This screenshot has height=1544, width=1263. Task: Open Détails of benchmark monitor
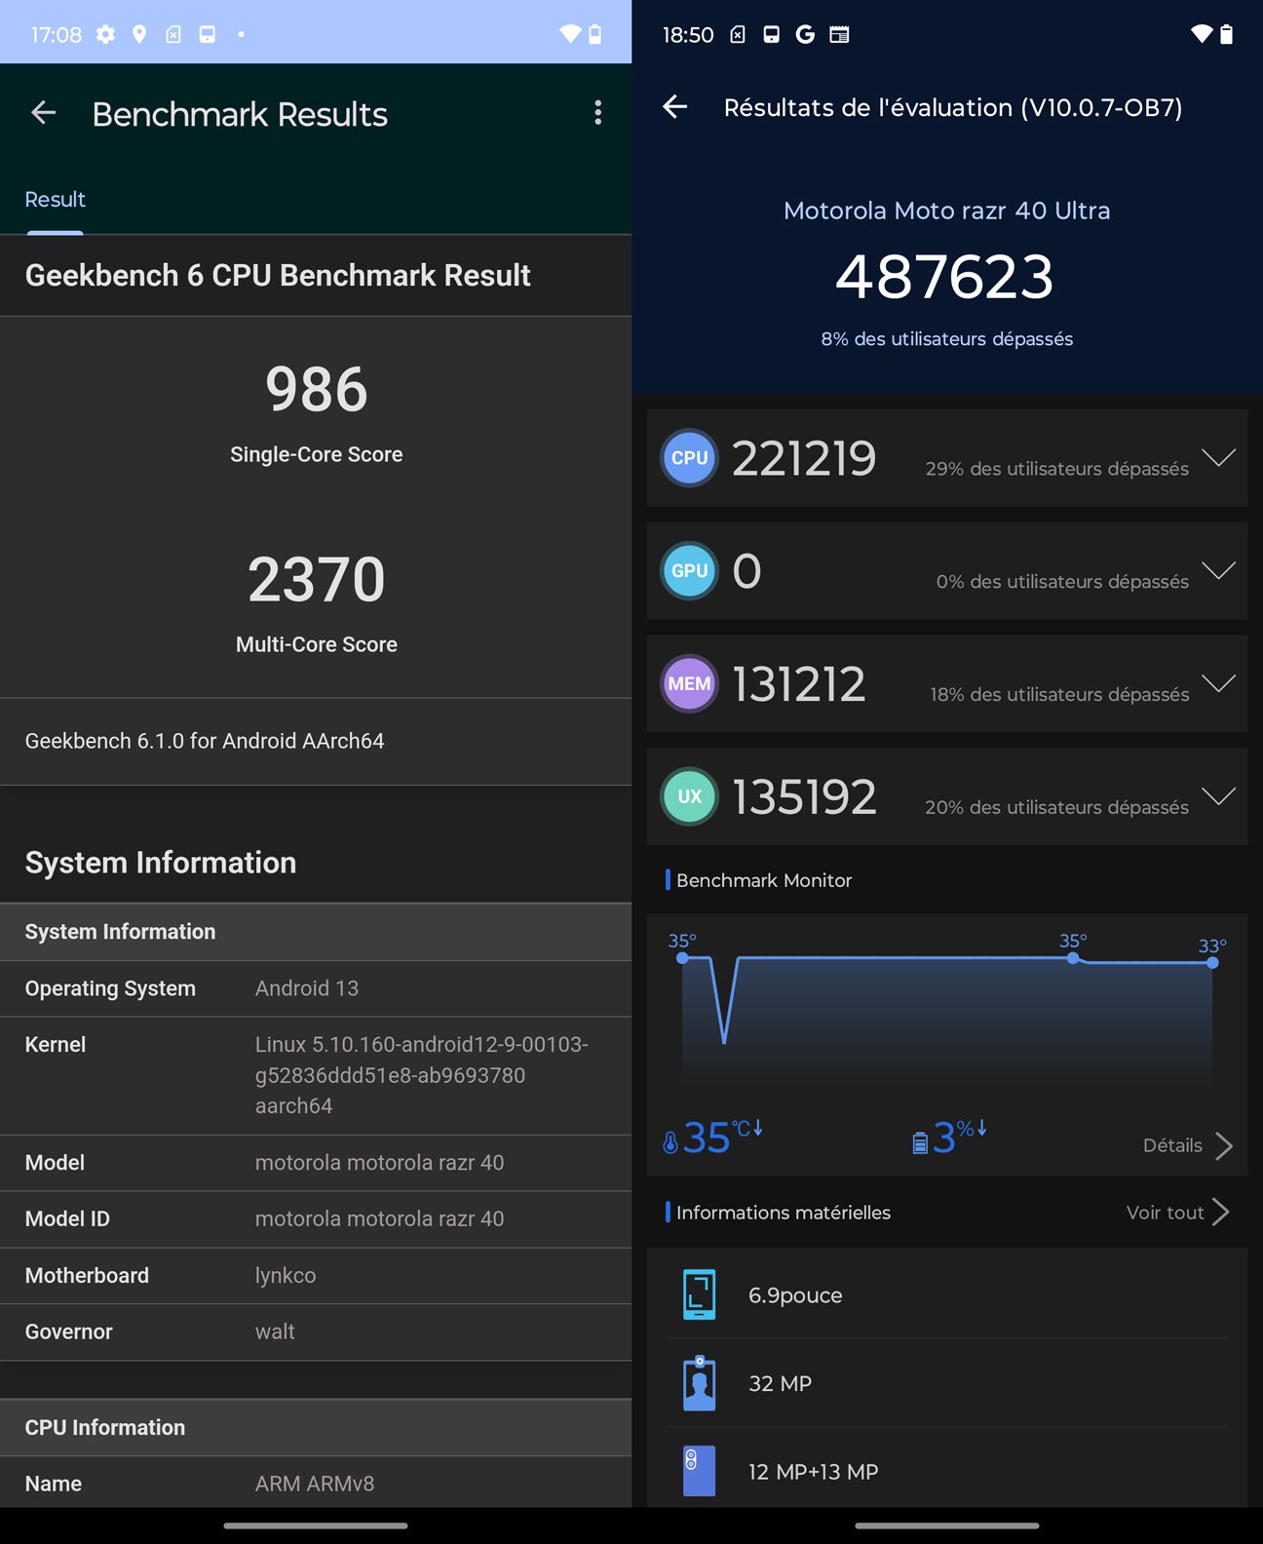(x=1187, y=1145)
